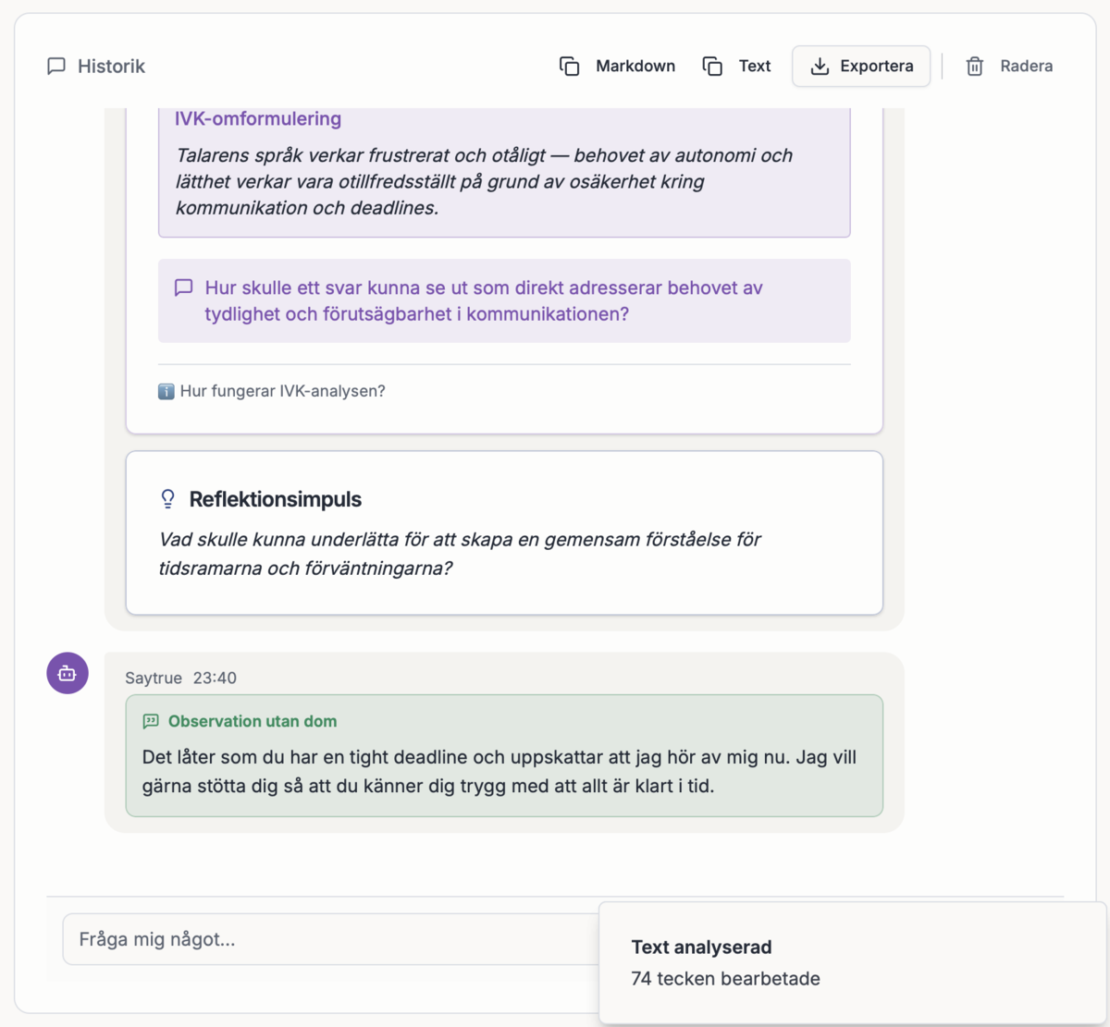Click the Saytrue bot avatar

point(68,673)
